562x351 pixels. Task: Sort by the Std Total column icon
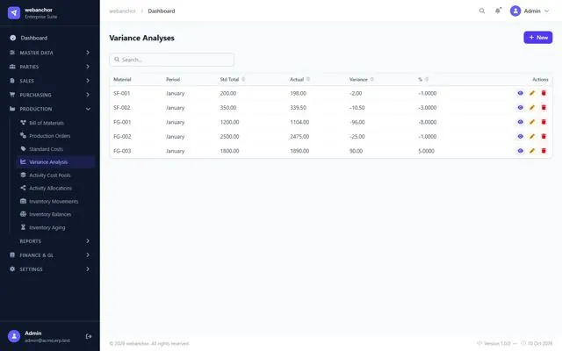(x=243, y=79)
